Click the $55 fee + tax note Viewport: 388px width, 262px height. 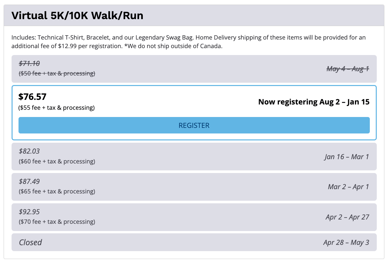(x=57, y=108)
